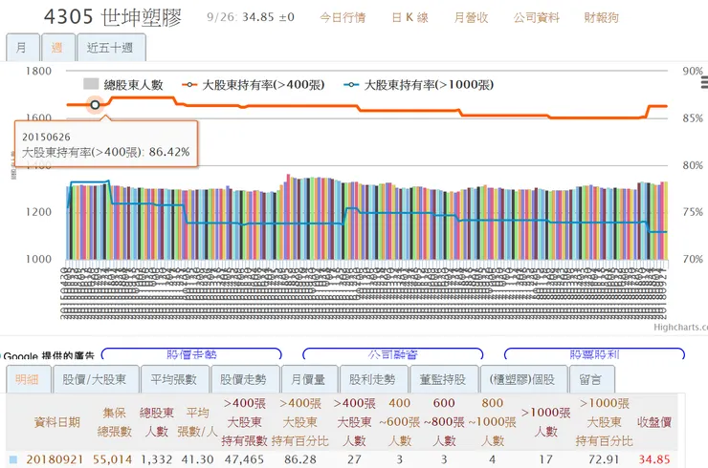Click the 集保總張數 column header
The image size is (708, 468).
115,422
